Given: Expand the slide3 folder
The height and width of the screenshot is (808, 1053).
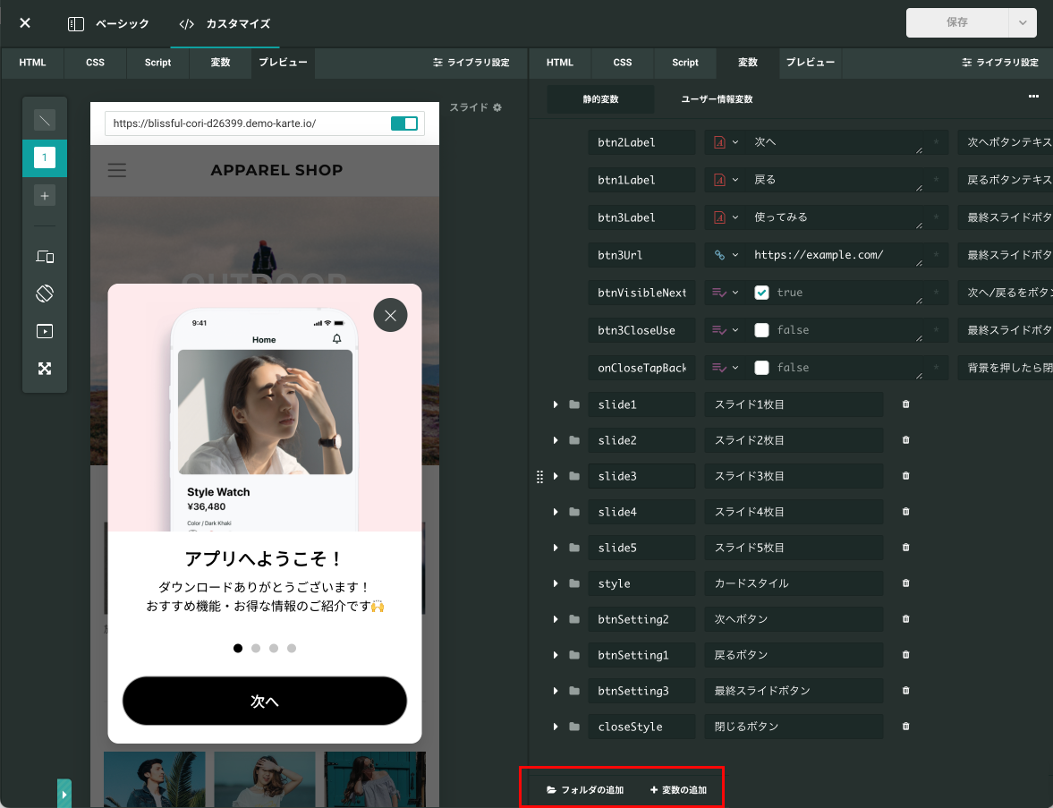Looking at the screenshot, I should pos(556,475).
